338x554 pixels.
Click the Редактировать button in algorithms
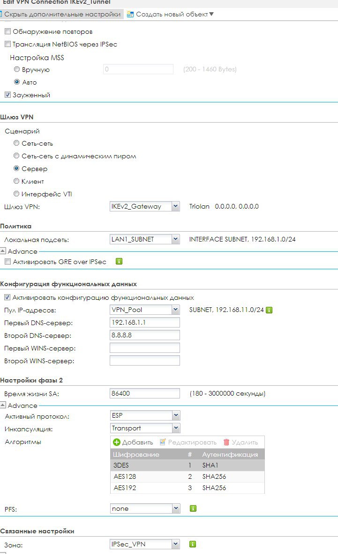pos(188,442)
